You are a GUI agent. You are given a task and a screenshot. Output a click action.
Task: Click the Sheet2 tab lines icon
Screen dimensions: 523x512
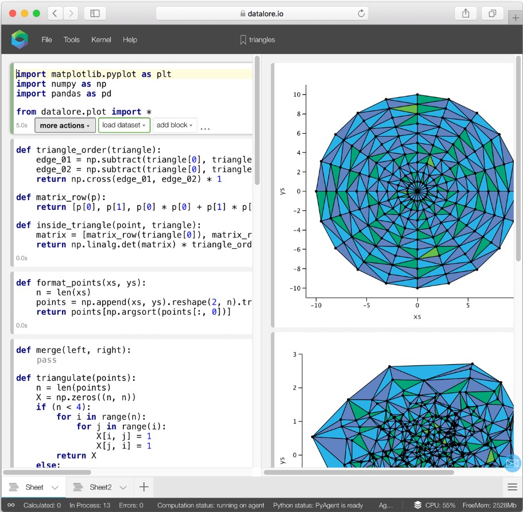78,487
